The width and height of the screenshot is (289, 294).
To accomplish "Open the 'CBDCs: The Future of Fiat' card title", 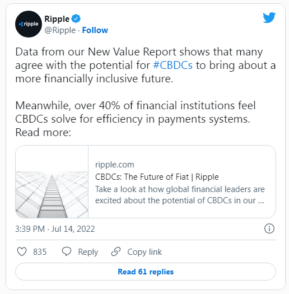I will click(157, 177).
